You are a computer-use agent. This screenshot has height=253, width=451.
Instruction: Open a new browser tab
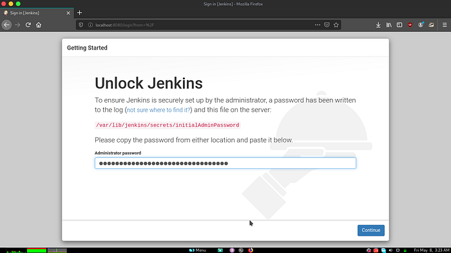pos(80,13)
